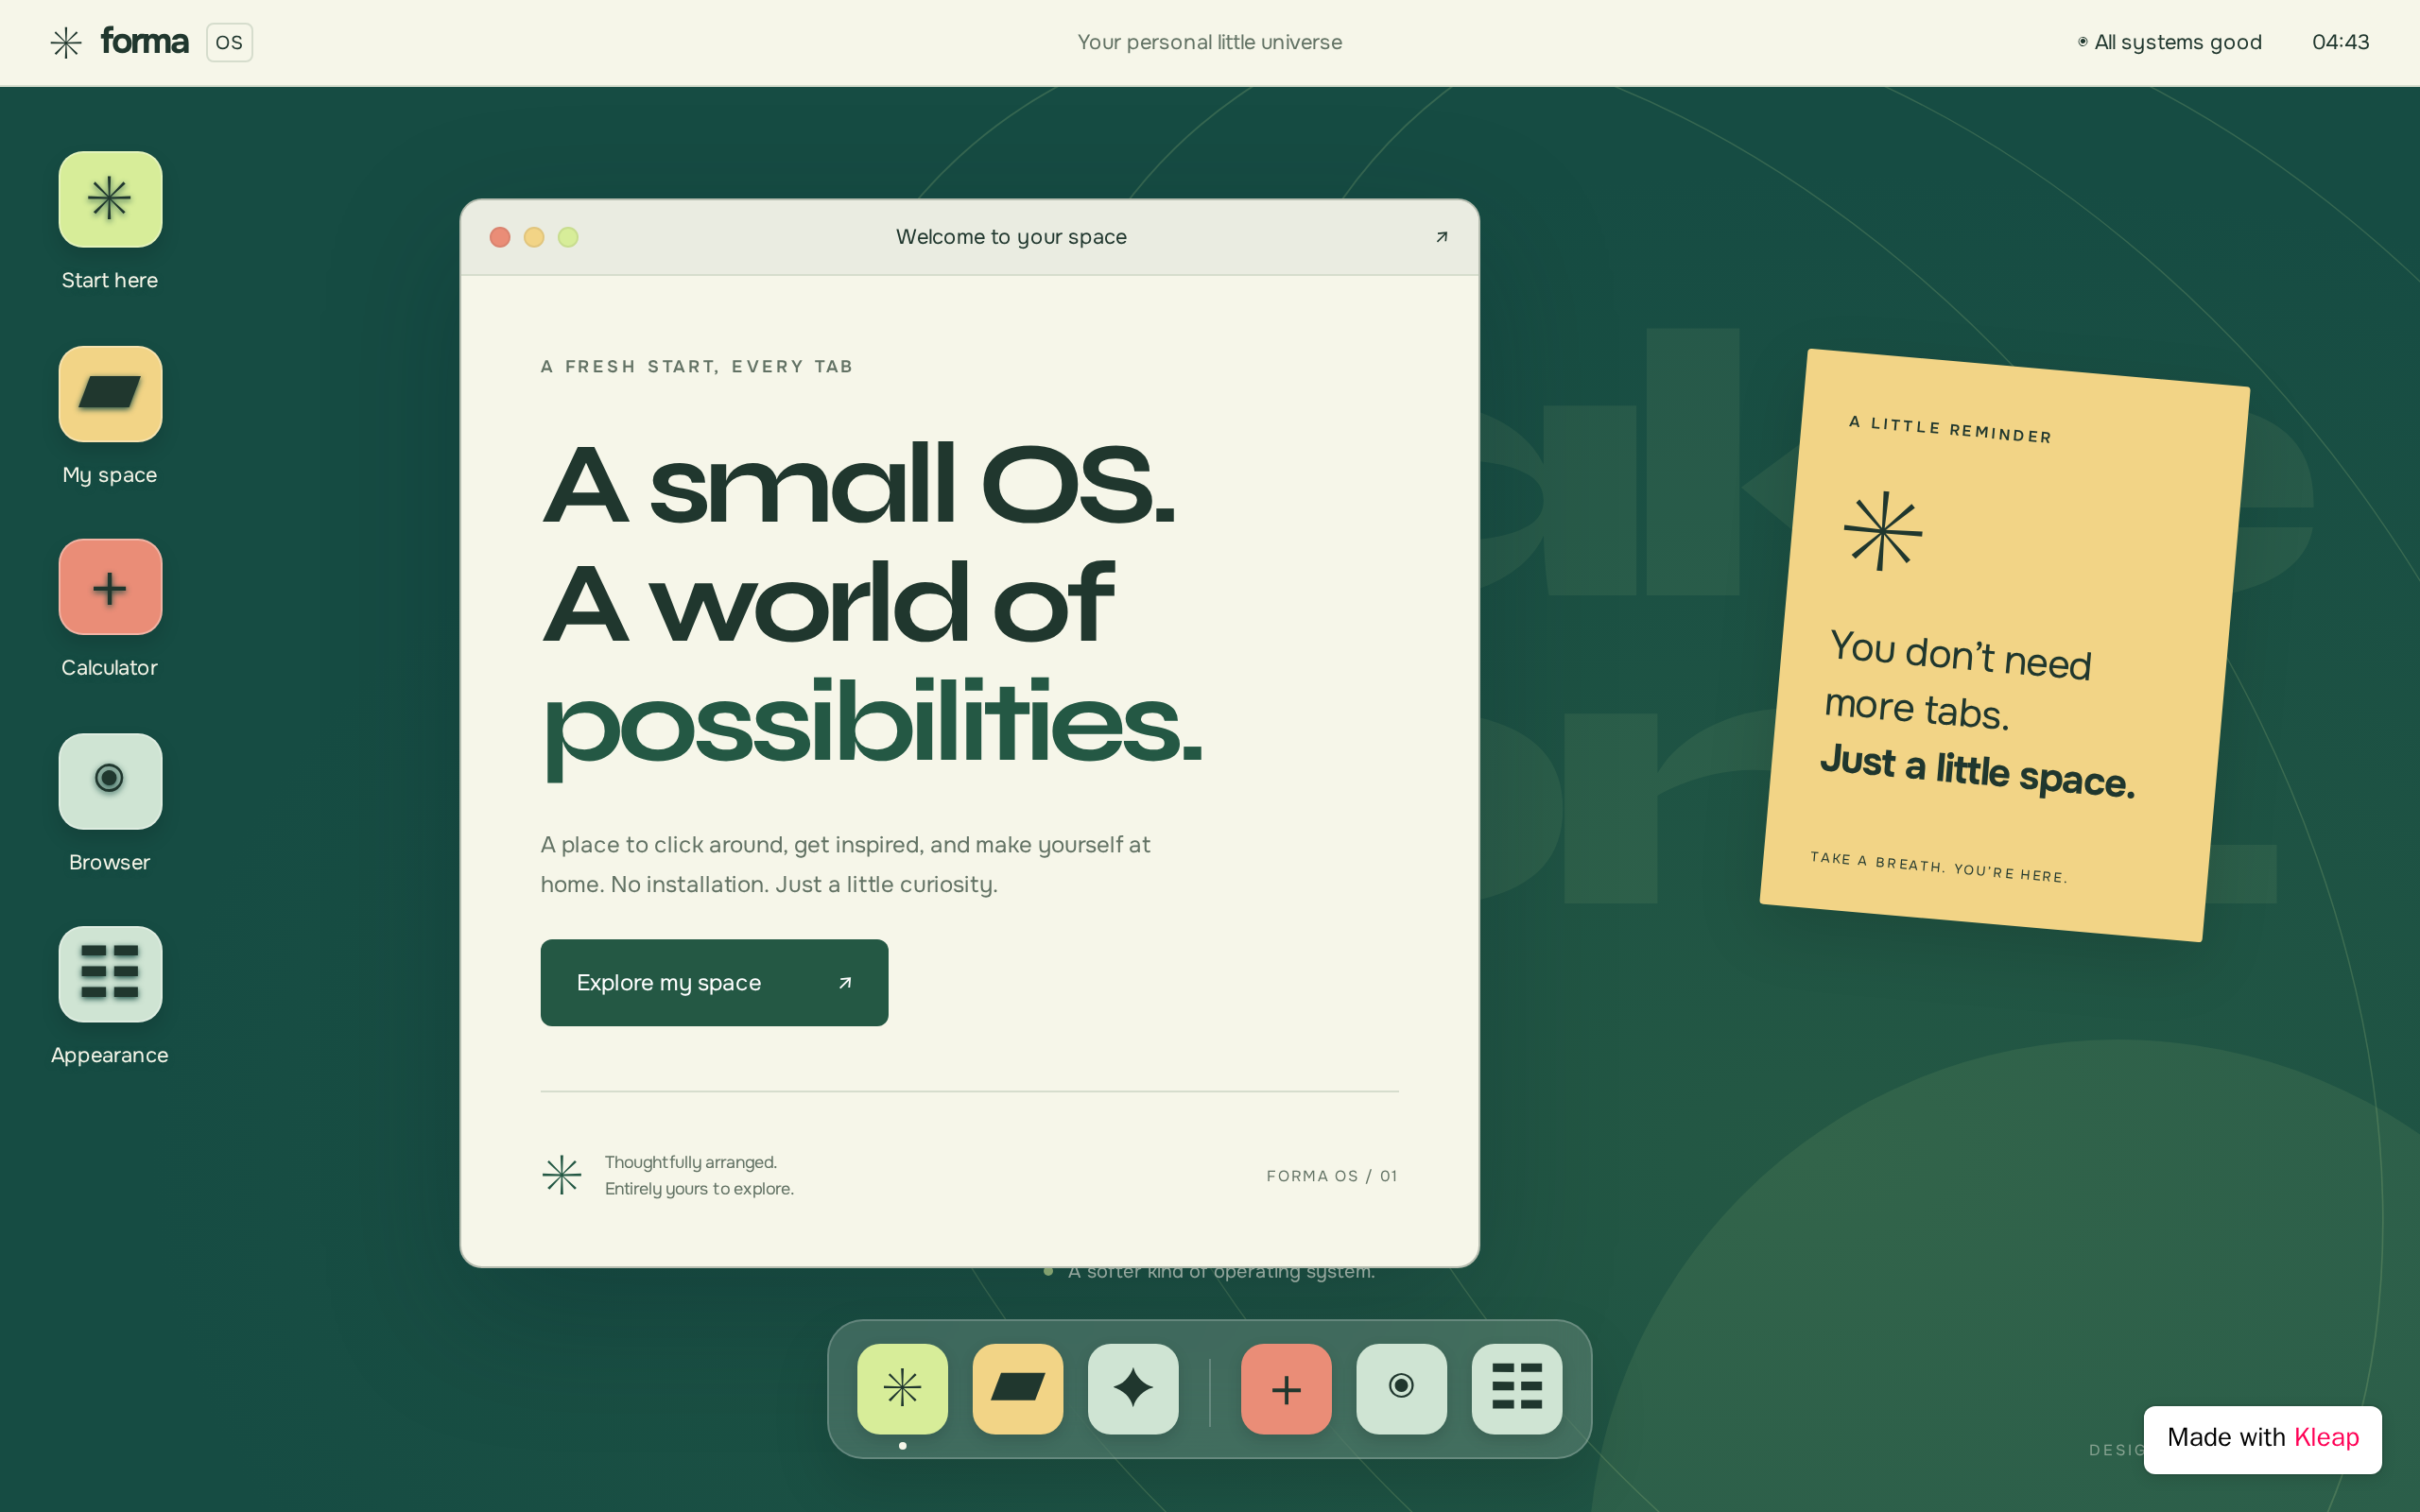Click the Just a little space text on card
The height and width of the screenshot is (1512, 2420).
click(x=1977, y=771)
